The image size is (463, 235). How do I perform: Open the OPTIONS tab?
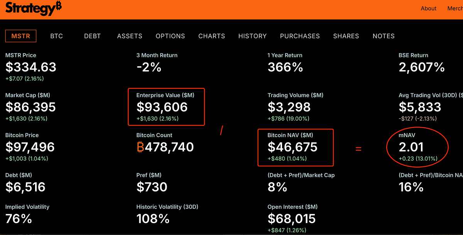[170, 36]
